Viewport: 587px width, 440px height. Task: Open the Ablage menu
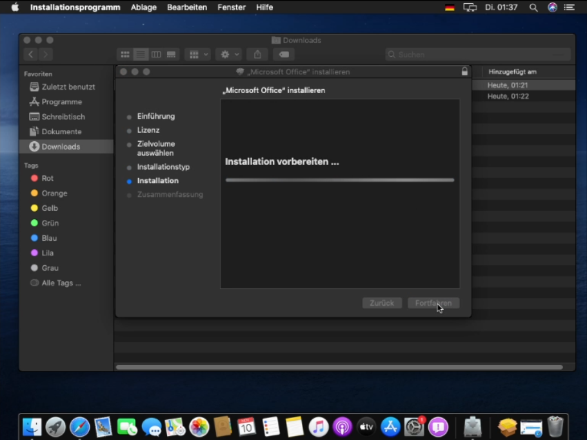[x=143, y=7]
